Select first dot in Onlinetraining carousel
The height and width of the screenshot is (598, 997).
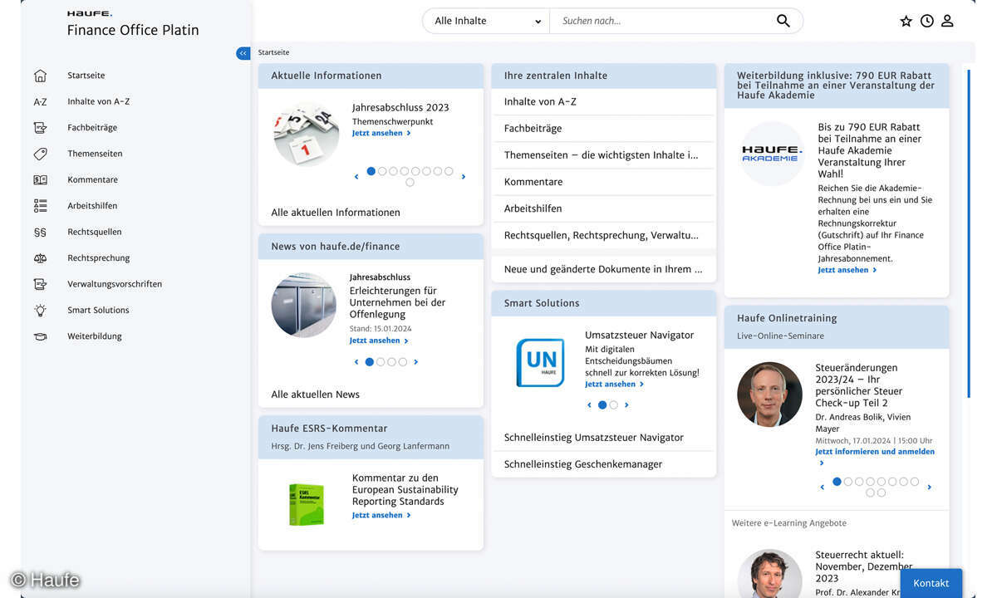pos(837,482)
